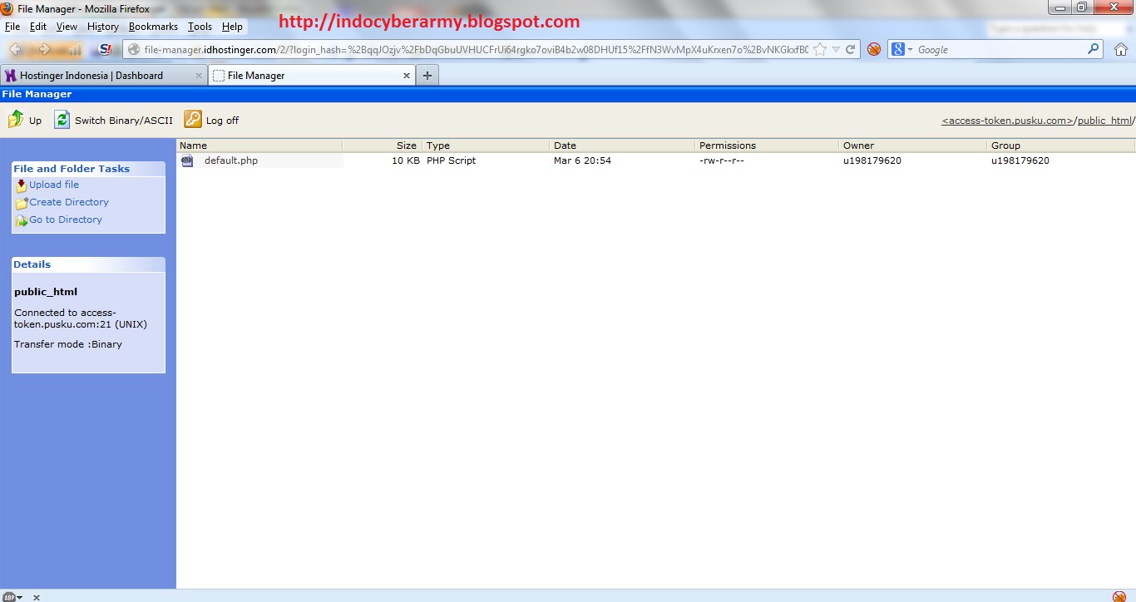This screenshot has height=602, width=1136.
Task: Open the History menu
Action: 103,27
